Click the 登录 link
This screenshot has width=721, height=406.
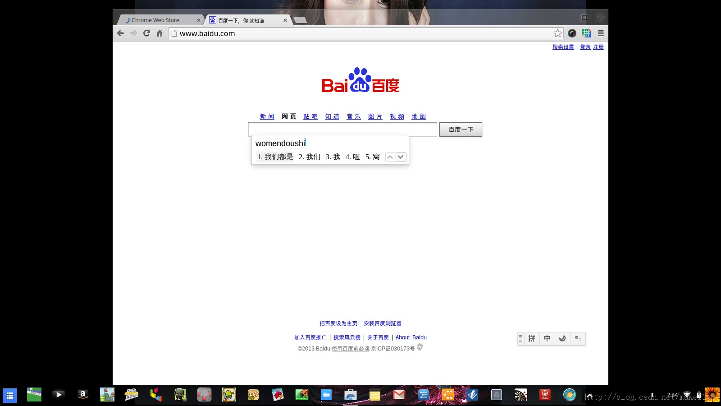585,47
